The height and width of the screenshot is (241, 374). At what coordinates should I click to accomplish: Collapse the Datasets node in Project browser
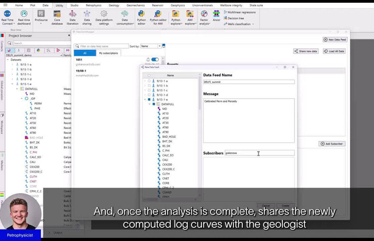[x=8, y=60]
